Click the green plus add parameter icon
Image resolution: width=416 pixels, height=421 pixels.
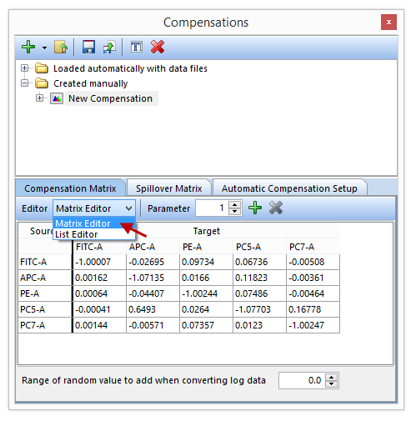[255, 208]
